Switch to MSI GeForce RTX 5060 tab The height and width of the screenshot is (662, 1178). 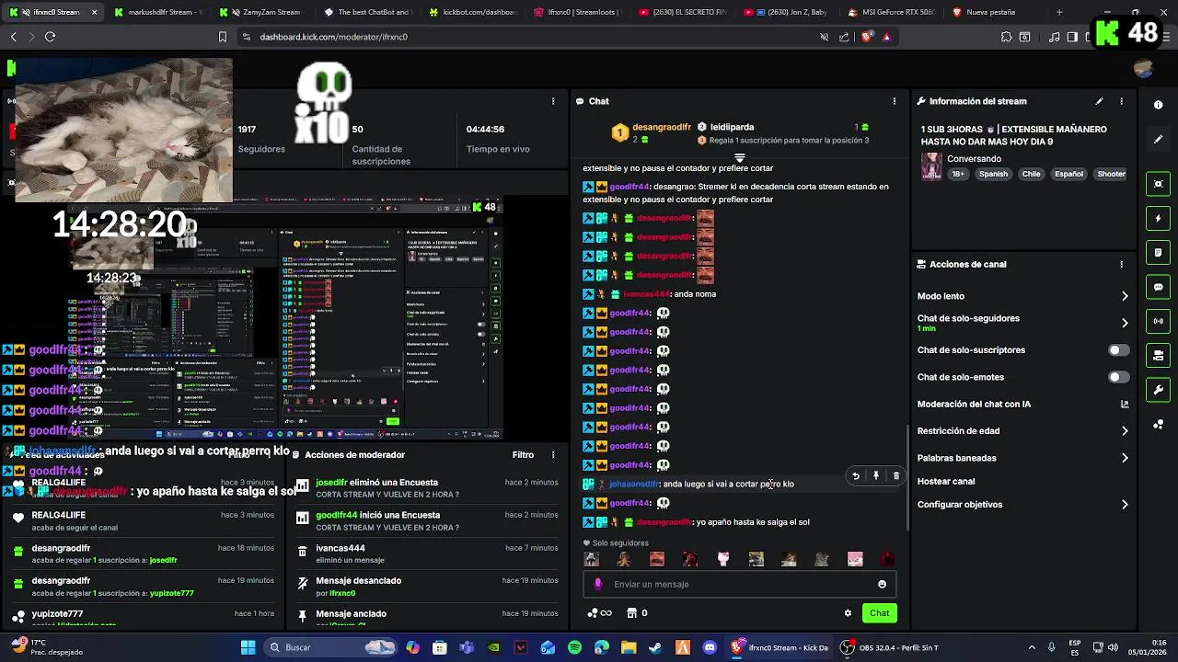coord(891,12)
